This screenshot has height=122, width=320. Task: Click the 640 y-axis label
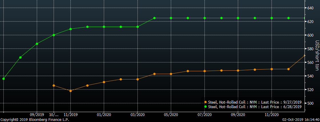[310, 8]
